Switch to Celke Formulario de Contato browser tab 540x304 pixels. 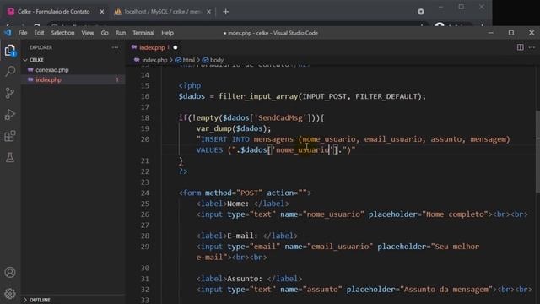click(x=53, y=11)
